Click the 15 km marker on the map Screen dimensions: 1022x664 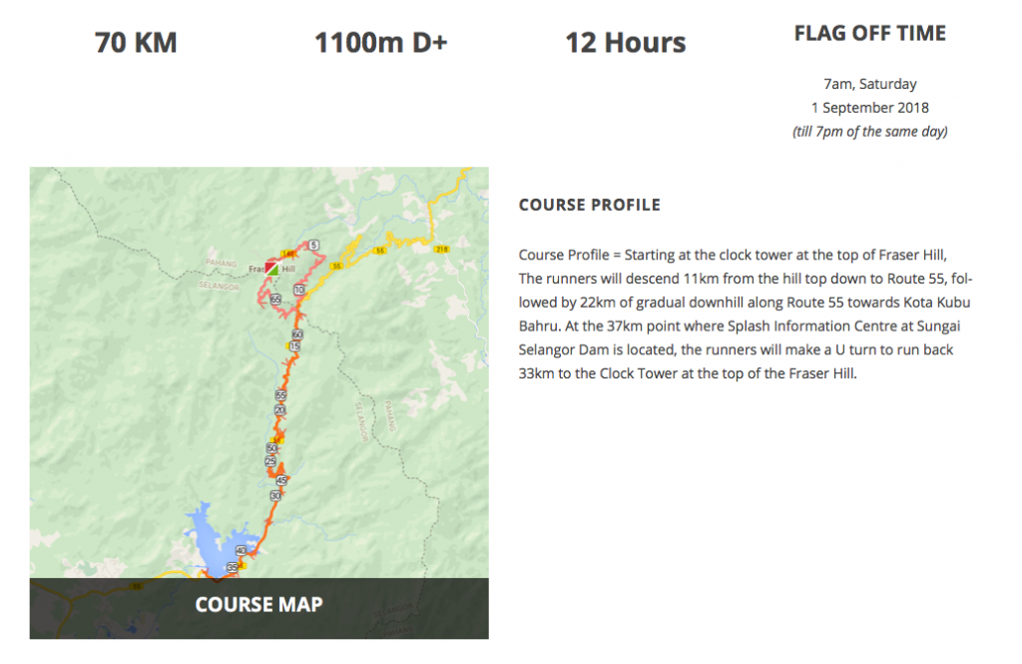294,346
